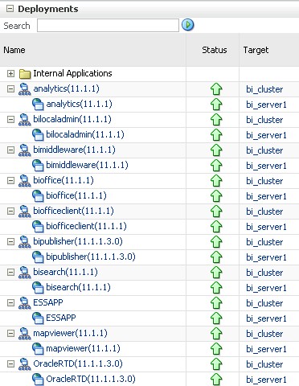Screen dimensions: 299x386
Task: Open the child OracleRTD(11.1.1.3.0) server deployment link
Action: (91, 379)
